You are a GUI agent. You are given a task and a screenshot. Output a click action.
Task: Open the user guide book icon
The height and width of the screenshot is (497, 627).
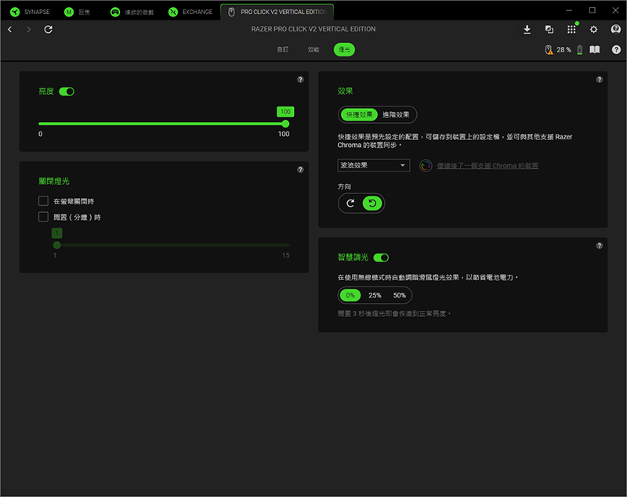595,49
